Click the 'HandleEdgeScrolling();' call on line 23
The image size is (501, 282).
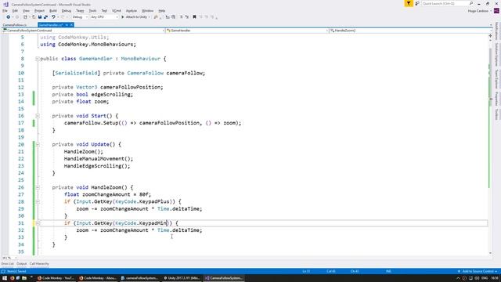click(97, 166)
